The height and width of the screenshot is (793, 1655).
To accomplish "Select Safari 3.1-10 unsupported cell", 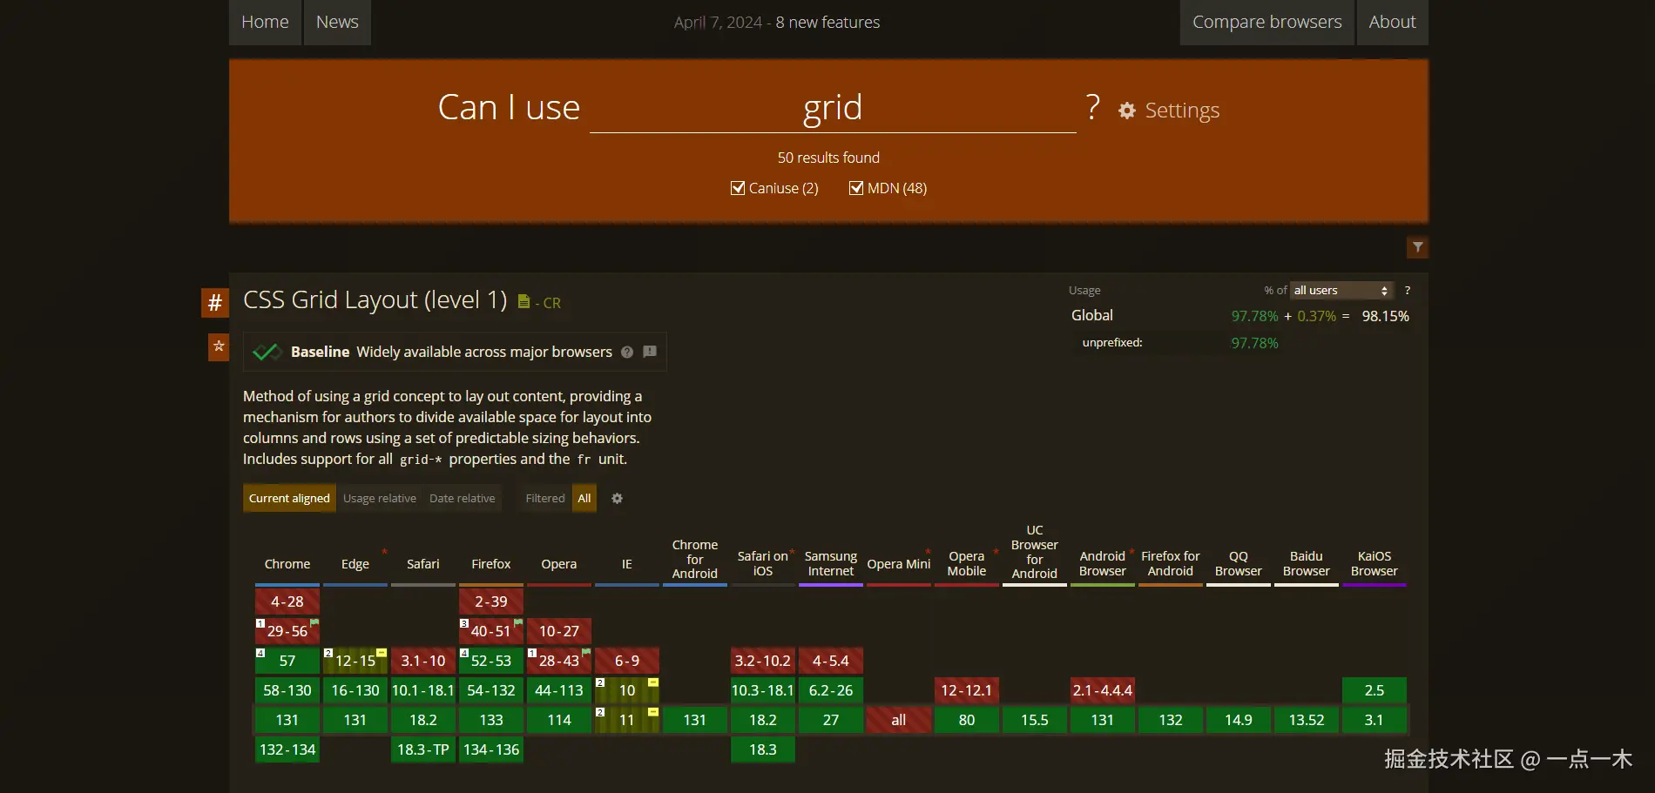I will tap(423, 661).
